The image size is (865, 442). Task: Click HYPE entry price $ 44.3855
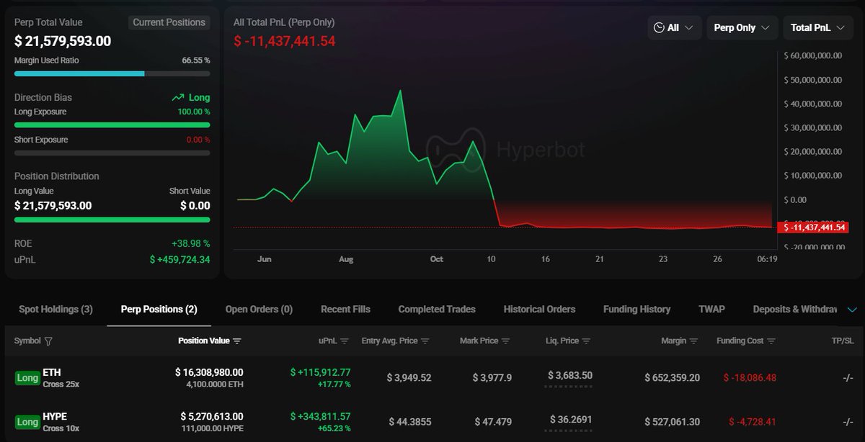point(410,421)
